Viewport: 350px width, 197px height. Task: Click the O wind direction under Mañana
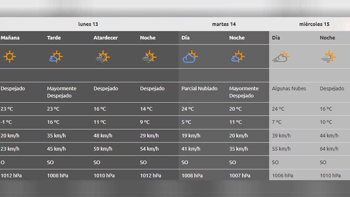pos(3,163)
